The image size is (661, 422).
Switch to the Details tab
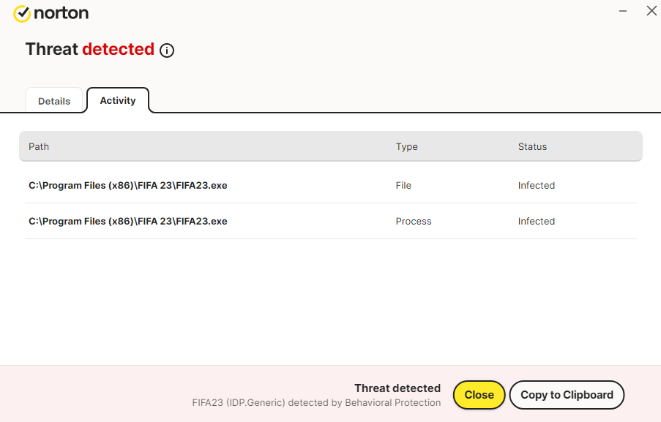pos(54,101)
